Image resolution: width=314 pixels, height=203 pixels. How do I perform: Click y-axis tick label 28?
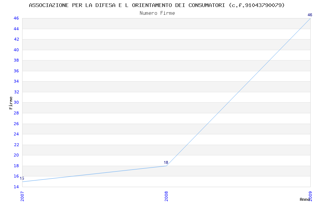16,113
